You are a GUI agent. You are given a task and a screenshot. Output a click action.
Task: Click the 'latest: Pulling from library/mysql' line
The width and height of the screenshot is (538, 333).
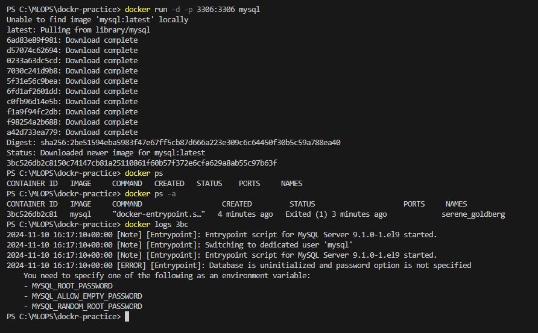pyautogui.click(x=78, y=30)
